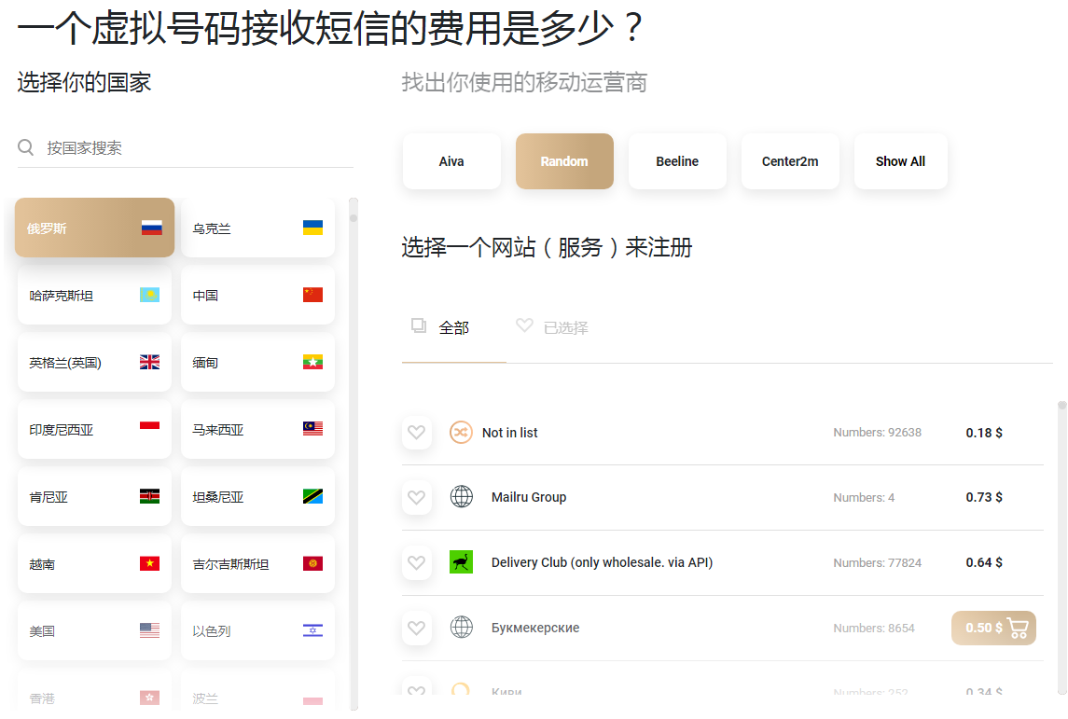
Task: Click the Indonesia flag icon
Action: 150,429
